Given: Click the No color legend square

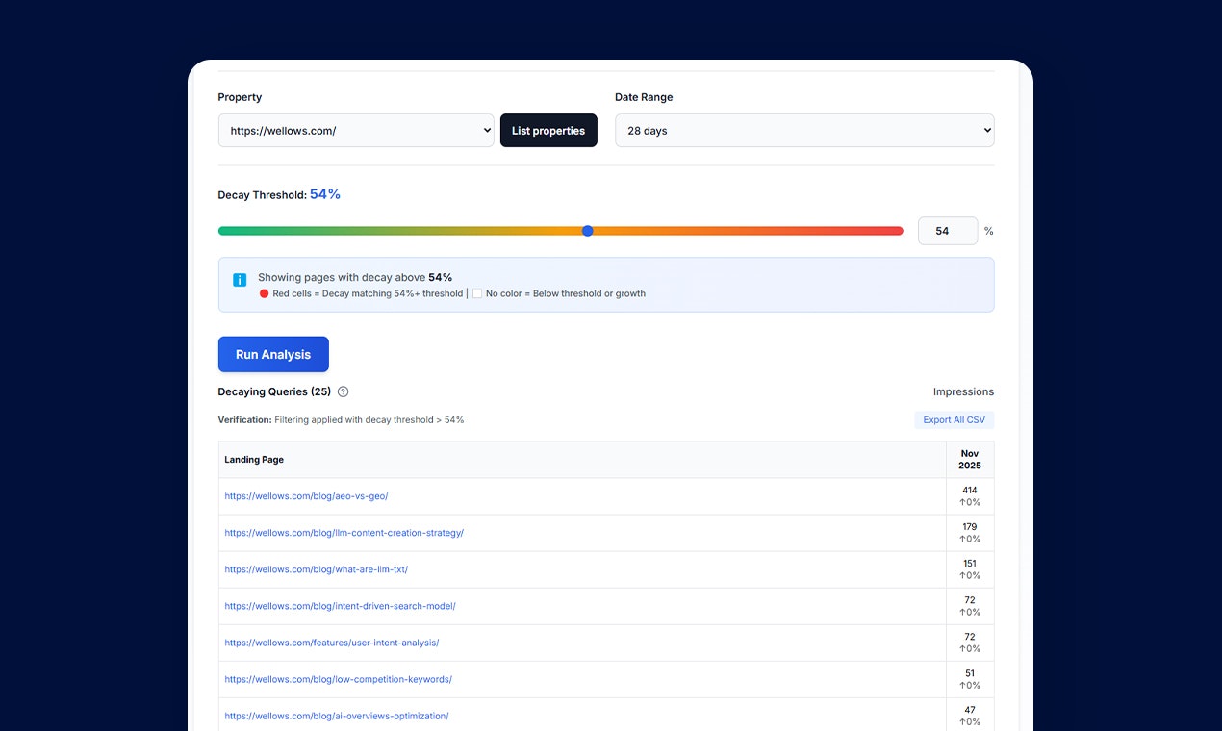Looking at the screenshot, I should tap(477, 294).
